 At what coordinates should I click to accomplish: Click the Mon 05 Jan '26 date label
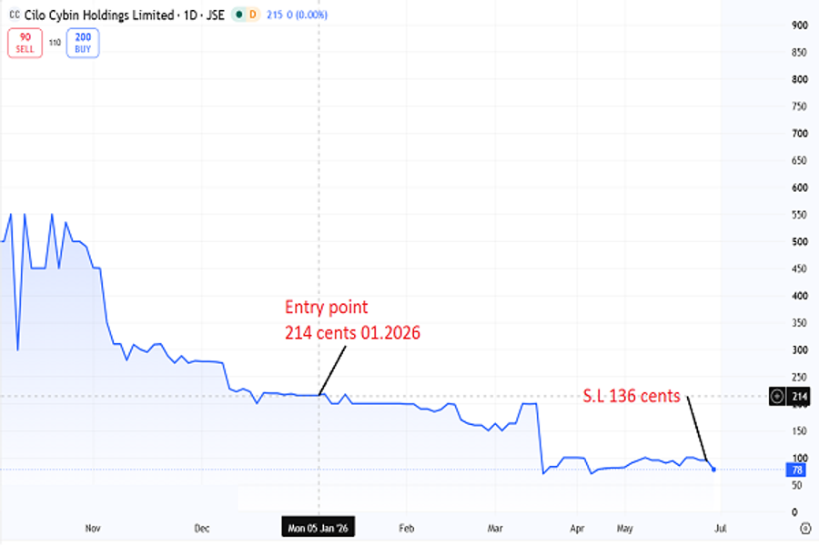point(318,528)
